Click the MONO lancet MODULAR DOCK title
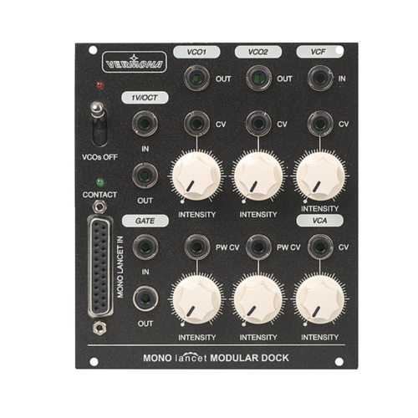The image size is (418, 418). click(x=216, y=358)
